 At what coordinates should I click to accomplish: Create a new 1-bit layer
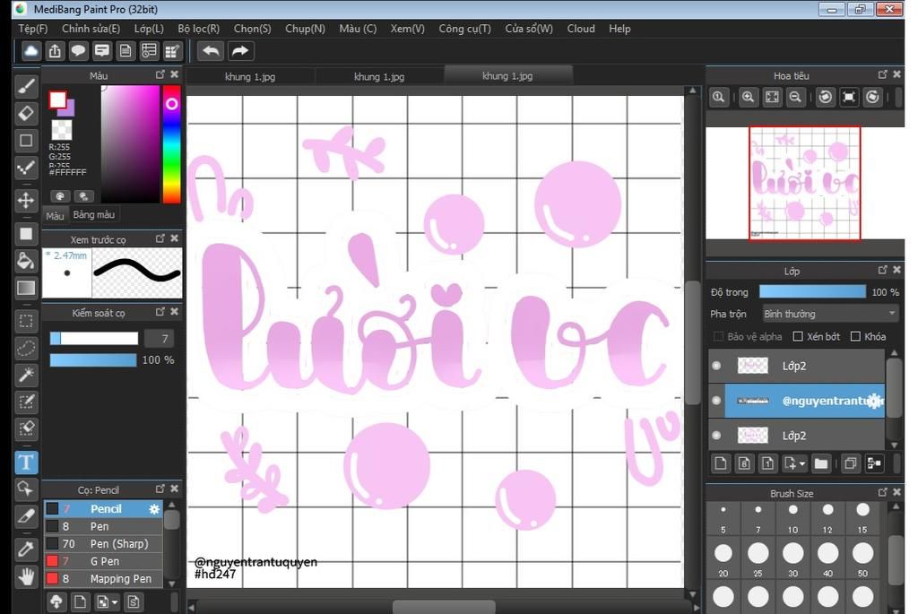(767, 463)
